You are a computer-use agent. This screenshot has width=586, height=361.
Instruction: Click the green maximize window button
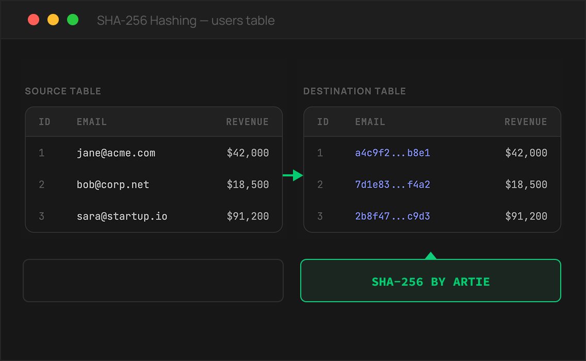(x=73, y=20)
